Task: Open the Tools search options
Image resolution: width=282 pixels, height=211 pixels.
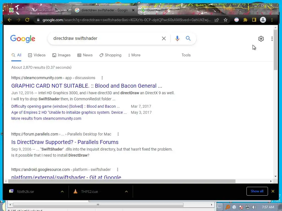Action: pos(186,55)
